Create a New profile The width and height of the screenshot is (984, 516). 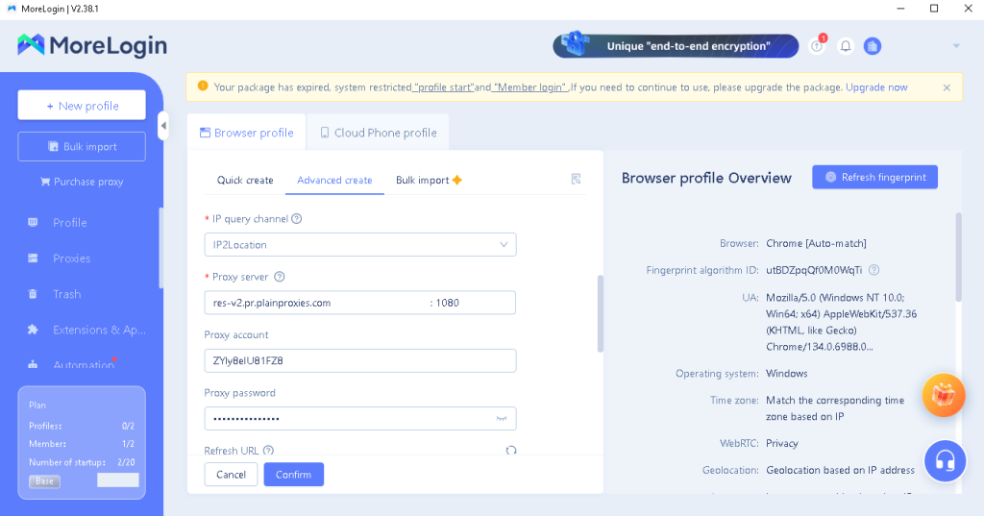(82, 106)
